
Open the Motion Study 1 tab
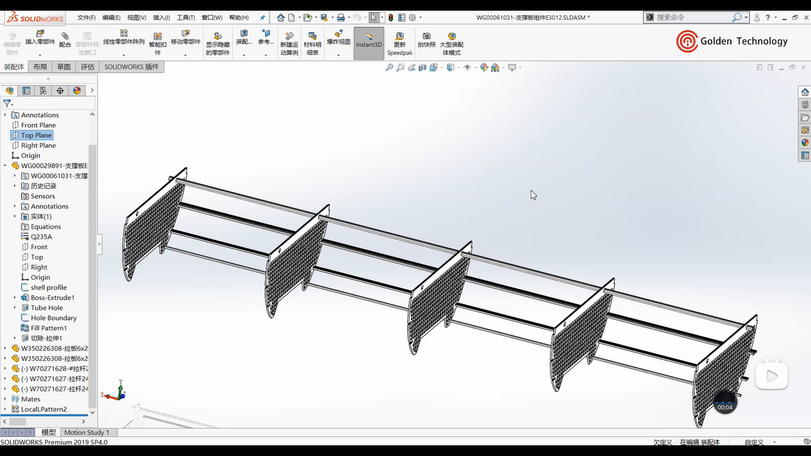(x=87, y=432)
